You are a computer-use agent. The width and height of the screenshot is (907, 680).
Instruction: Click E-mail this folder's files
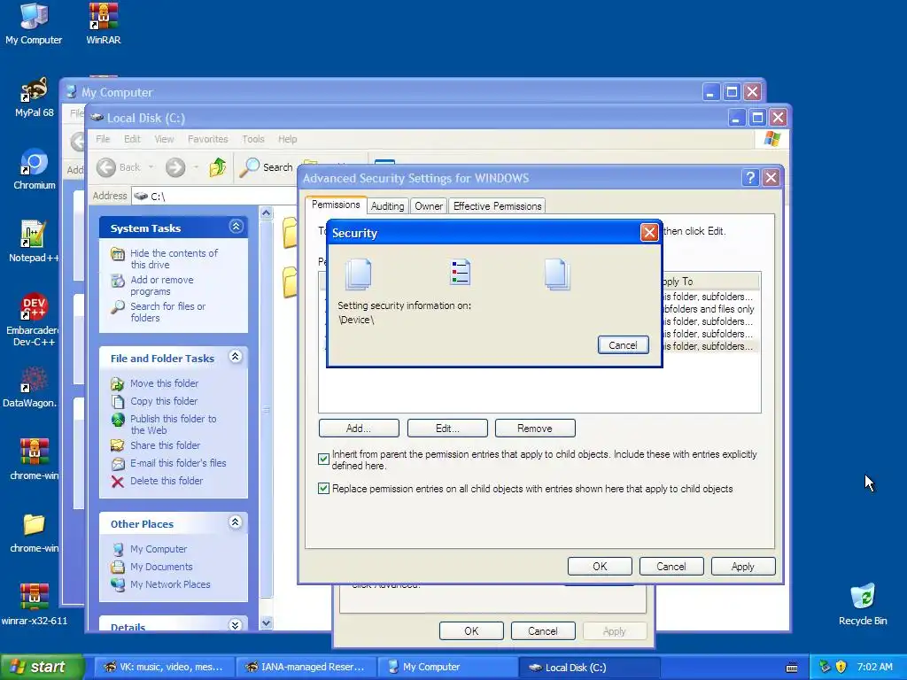178,463
